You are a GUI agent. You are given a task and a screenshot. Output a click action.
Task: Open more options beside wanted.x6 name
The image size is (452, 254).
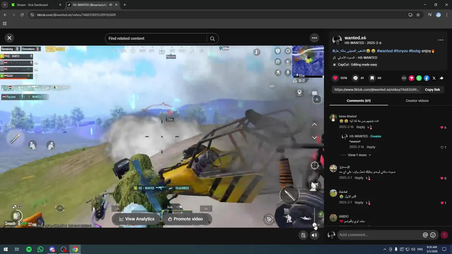point(440,40)
